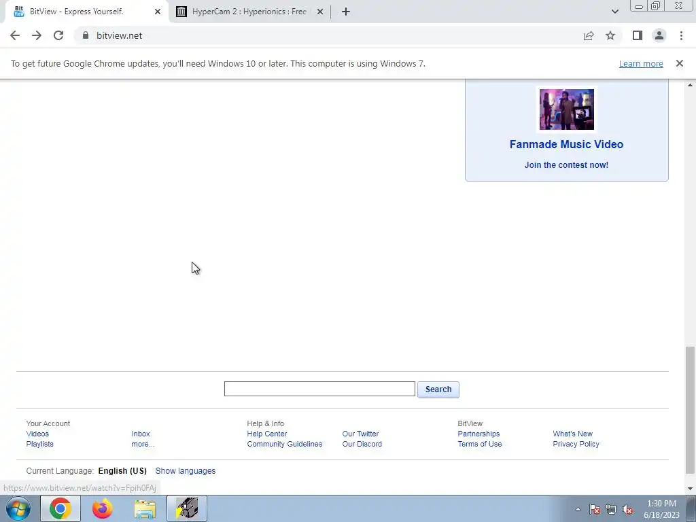Viewport: 696px width, 522px height.
Task: Launch Firefox from the taskbar
Action: pyautogui.click(x=102, y=508)
